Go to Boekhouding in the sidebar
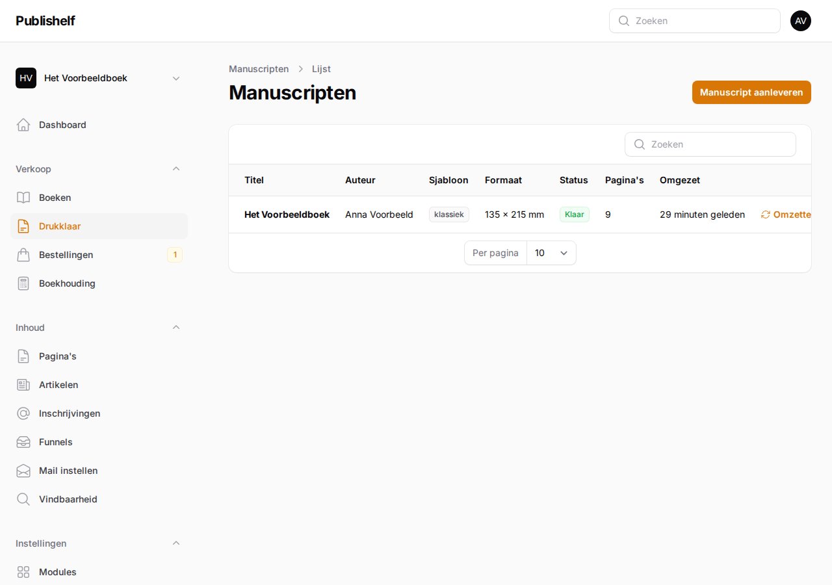832x585 pixels. tap(99, 283)
